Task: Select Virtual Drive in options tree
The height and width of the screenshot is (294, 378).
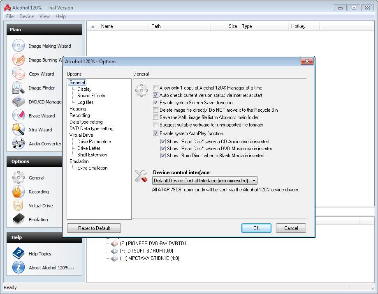Action: 81,135
